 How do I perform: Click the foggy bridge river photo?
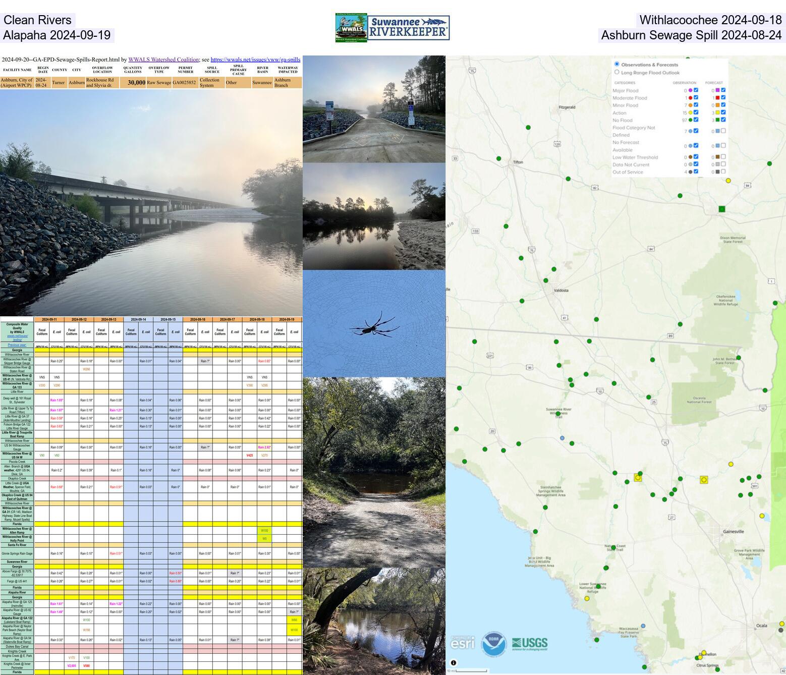pyautogui.click(x=151, y=202)
